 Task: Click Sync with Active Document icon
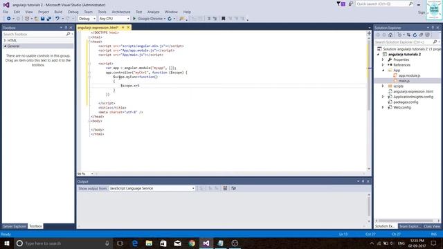coord(408,35)
